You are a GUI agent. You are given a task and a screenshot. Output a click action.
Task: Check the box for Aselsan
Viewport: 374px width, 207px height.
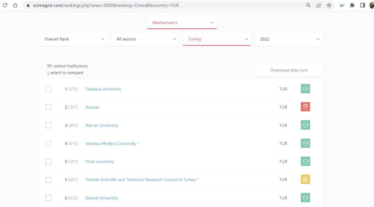point(48,107)
